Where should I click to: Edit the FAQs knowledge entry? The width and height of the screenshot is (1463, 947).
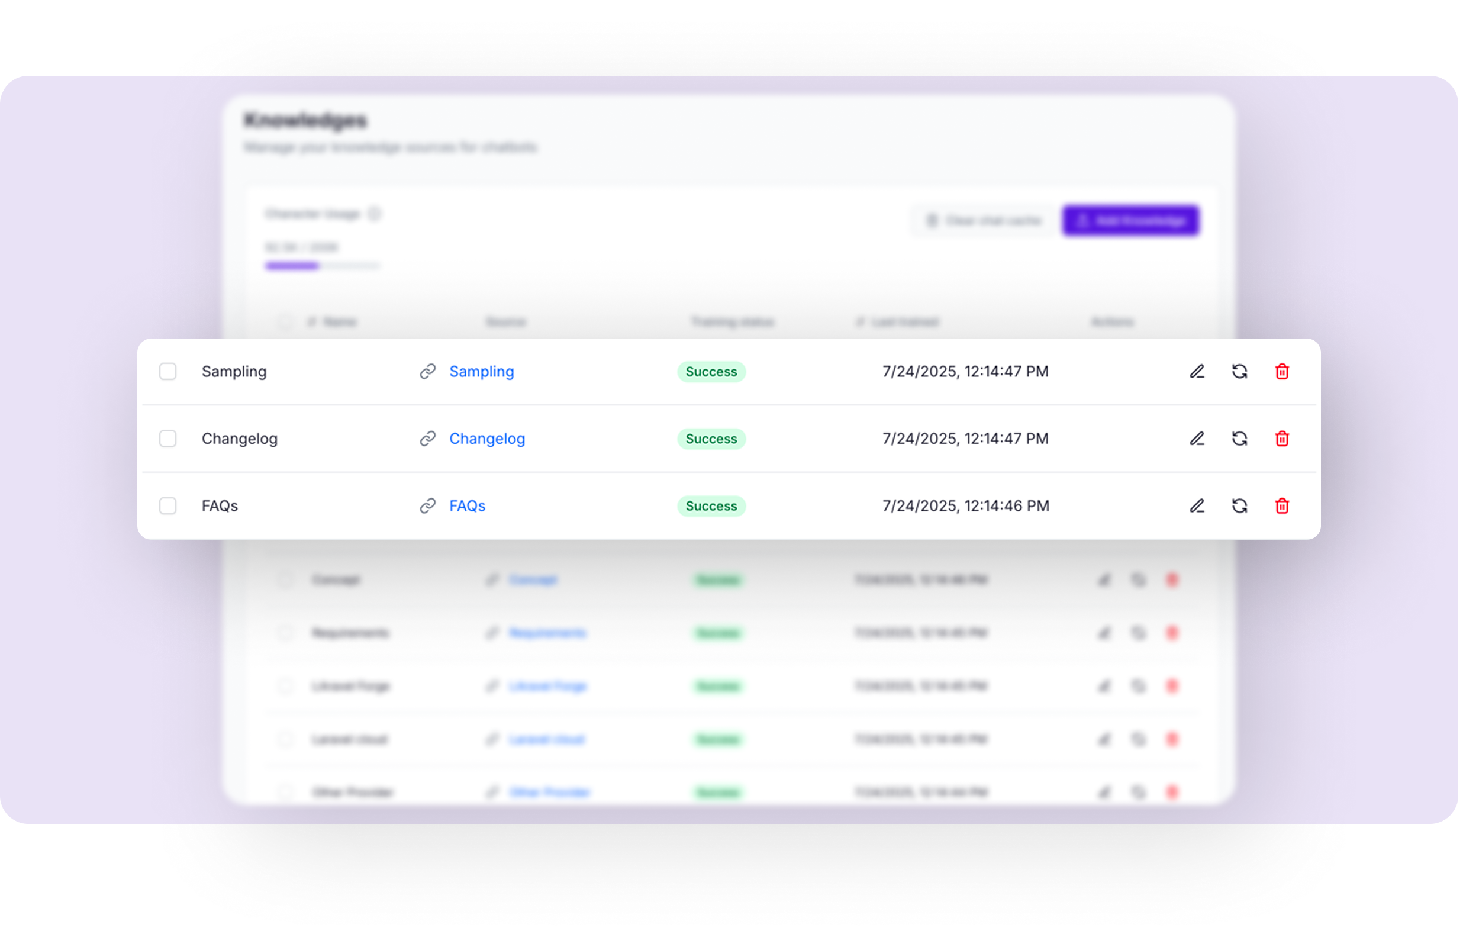pyautogui.click(x=1196, y=505)
